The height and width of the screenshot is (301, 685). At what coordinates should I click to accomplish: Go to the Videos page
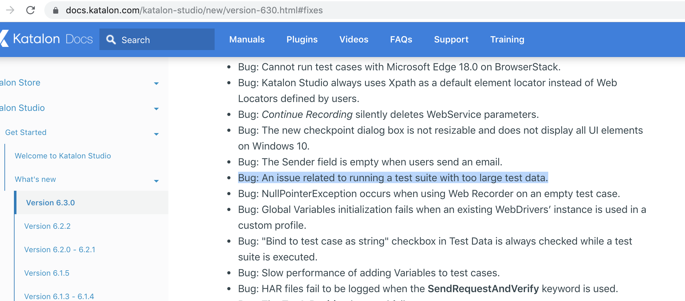[x=354, y=39]
